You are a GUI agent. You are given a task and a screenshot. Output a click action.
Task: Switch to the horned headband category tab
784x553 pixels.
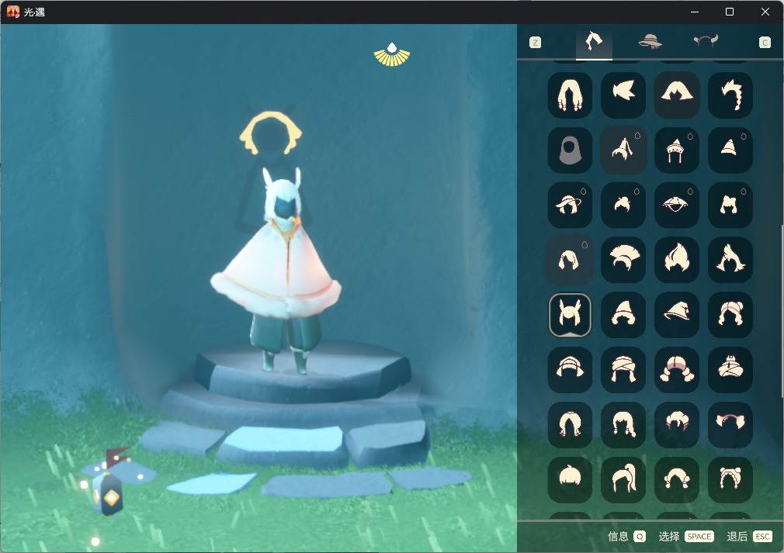coord(706,41)
